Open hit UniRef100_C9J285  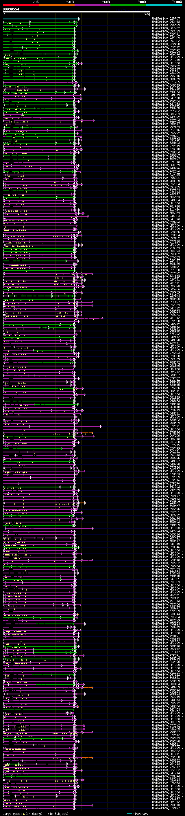(x=166, y=187)
